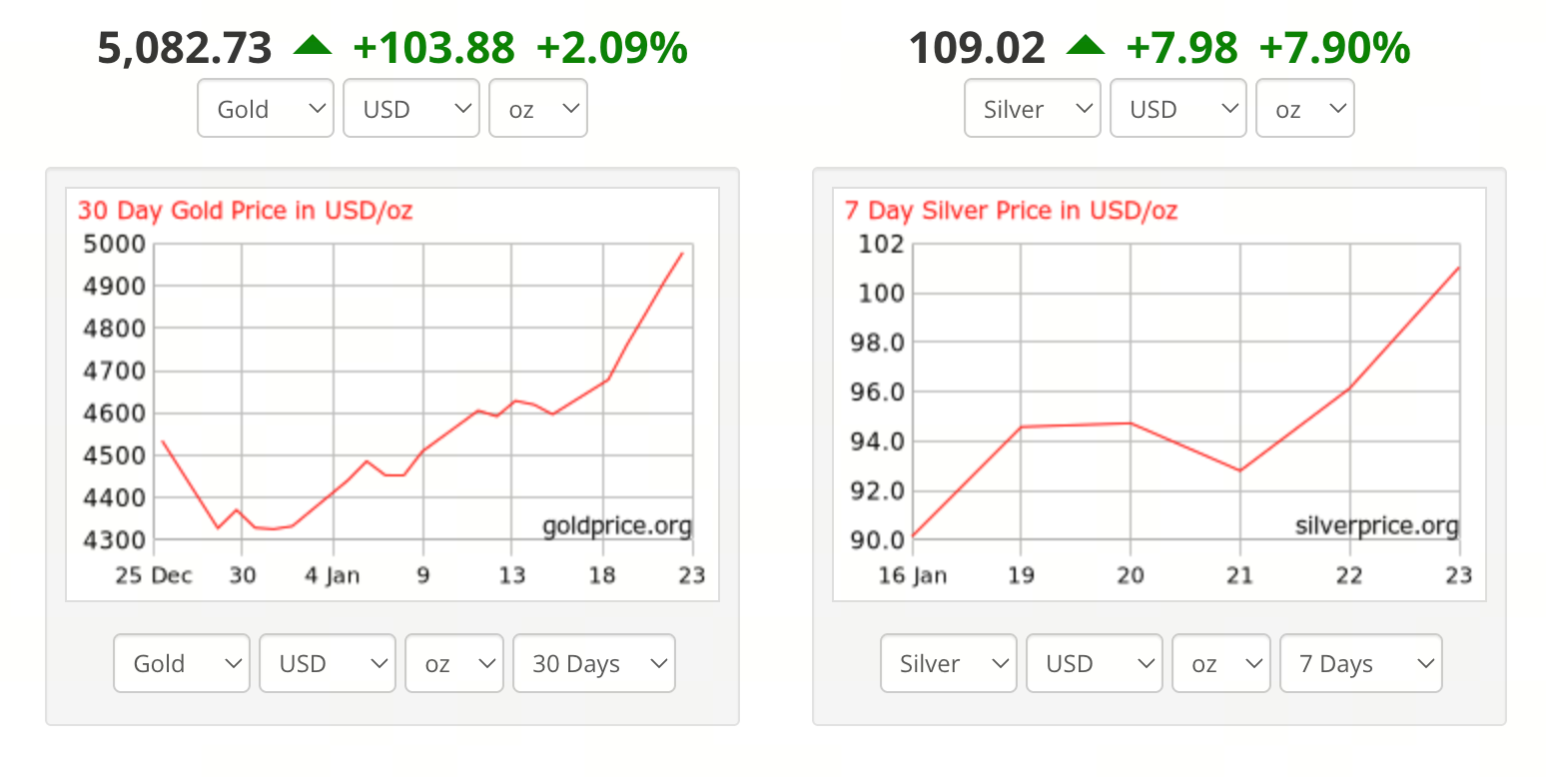Open the Silver dropdown under the silver chart
The width and height of the screenshot is (1546, 777).
point(949,663)
